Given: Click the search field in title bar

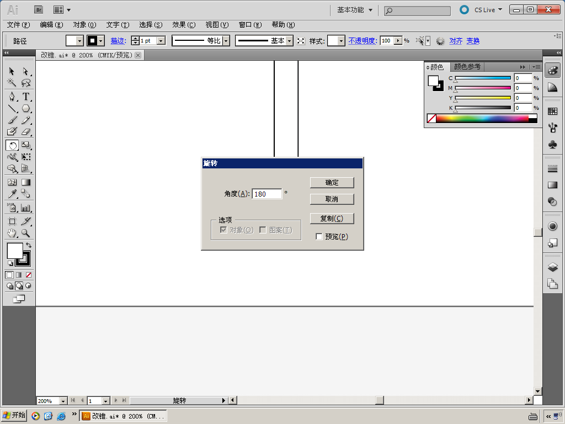Looking at the screenshot, I should point(417,11).
